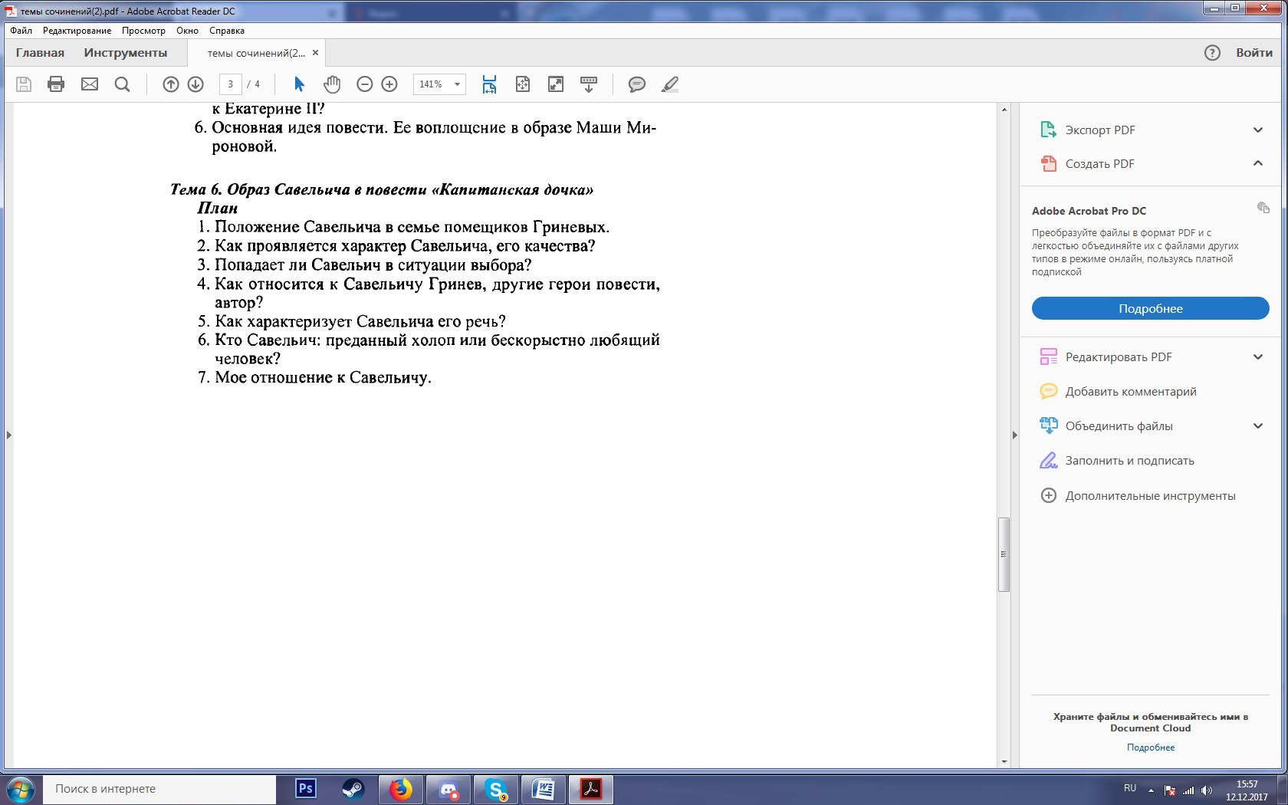Click the Edit PDF tool icon
This screenshot has height=805, width=1288.
tap(1048, 356)
